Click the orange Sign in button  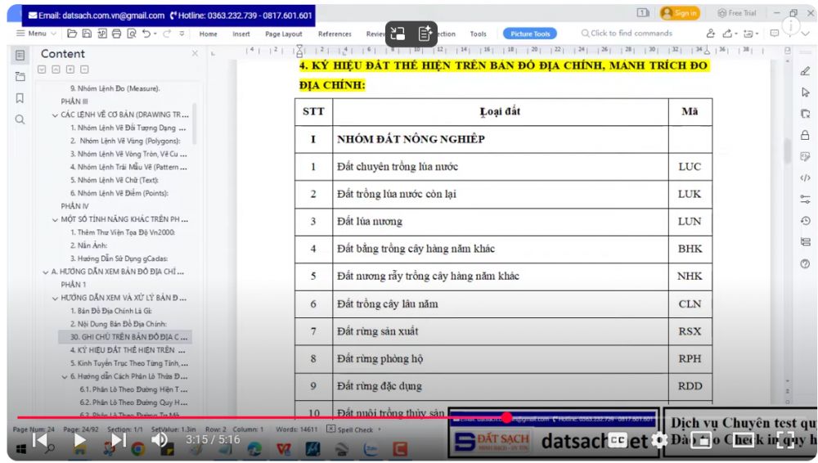tap(679, 13)
